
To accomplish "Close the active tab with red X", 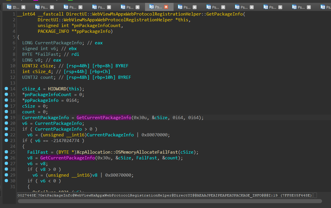I will coord(166,7).
